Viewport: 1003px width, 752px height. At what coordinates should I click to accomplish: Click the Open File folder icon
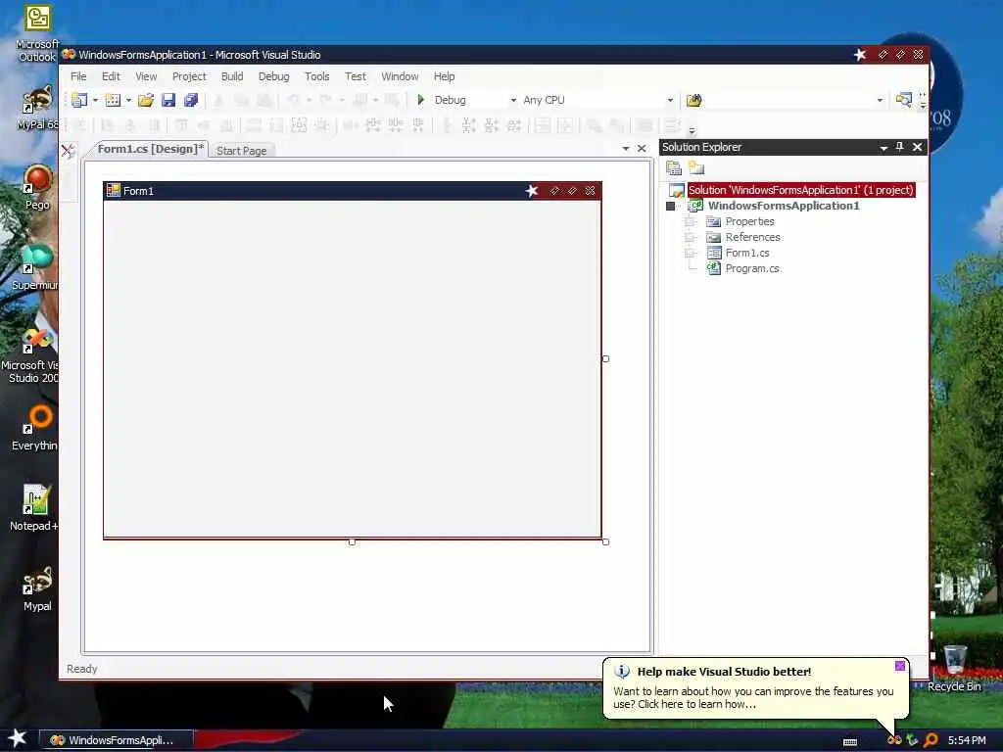[x=146, y=100]
